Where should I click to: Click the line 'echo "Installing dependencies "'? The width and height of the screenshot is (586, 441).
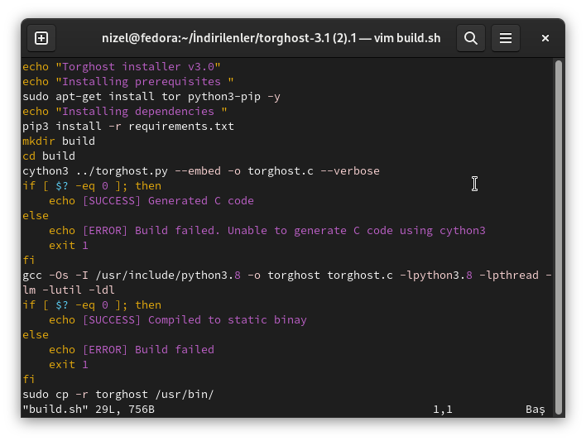click(x=124, y=112)
